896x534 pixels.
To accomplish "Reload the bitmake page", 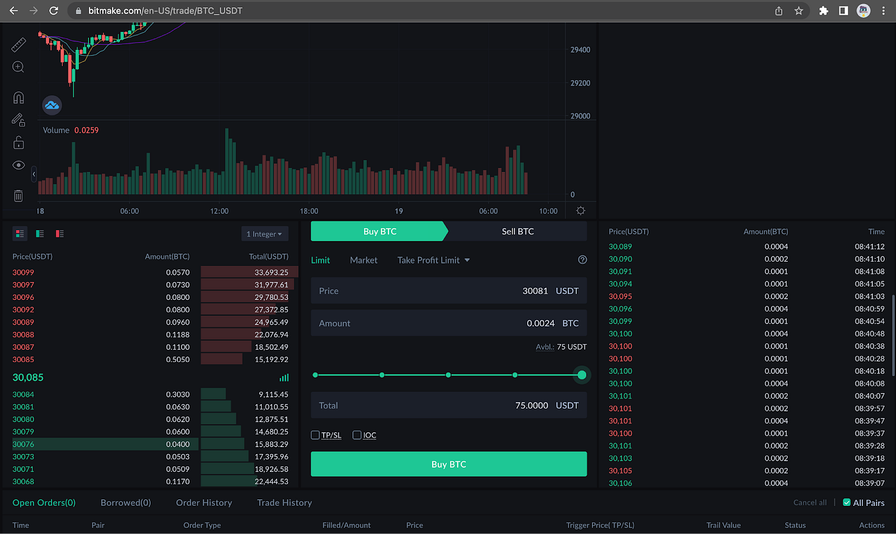I will (54, 11).
